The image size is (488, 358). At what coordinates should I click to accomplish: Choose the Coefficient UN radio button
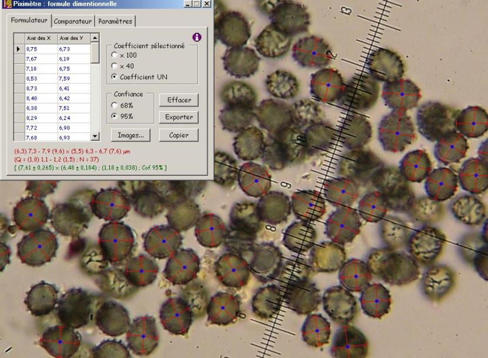click(115, 77)
